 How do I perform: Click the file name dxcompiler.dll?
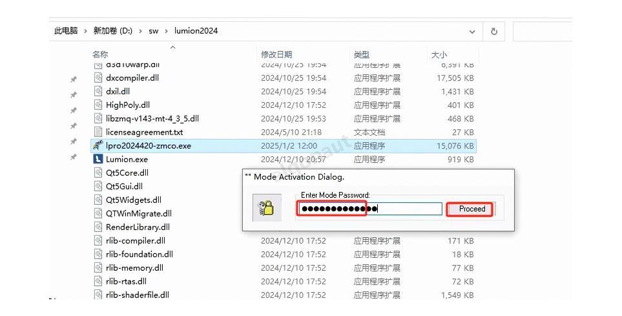click(132, 78)
